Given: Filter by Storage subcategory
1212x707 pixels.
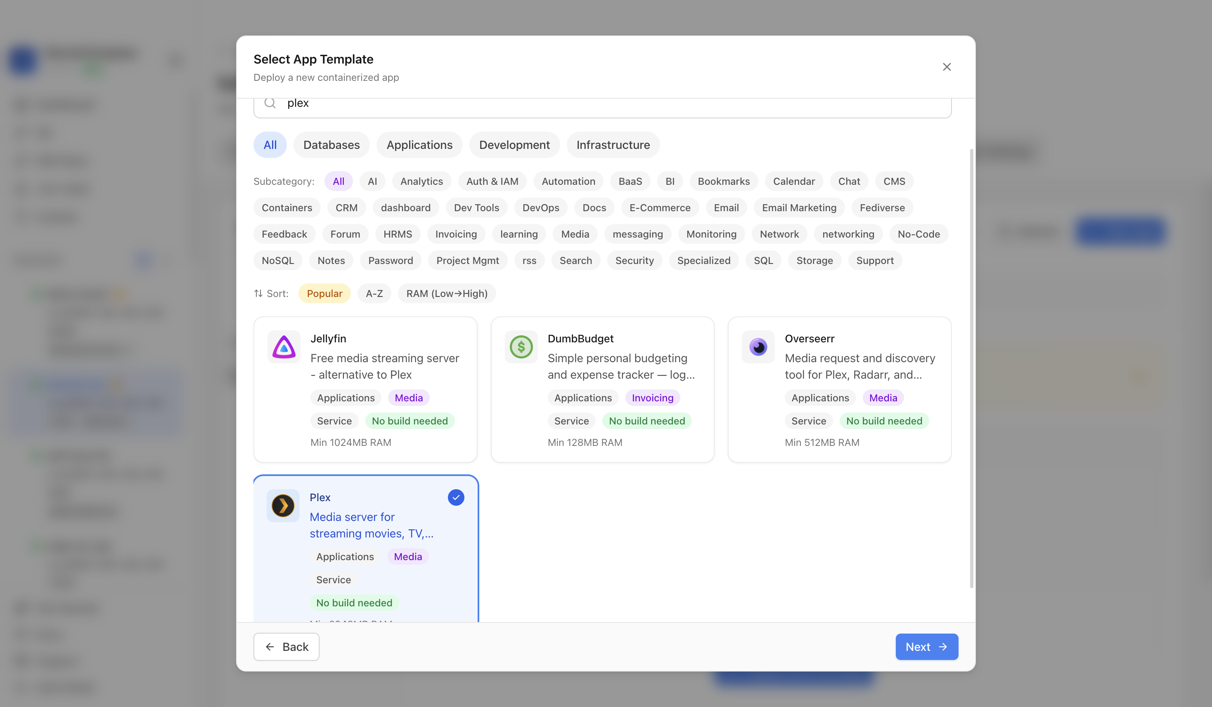Looking at the screenshot, I should click(814, 261).
